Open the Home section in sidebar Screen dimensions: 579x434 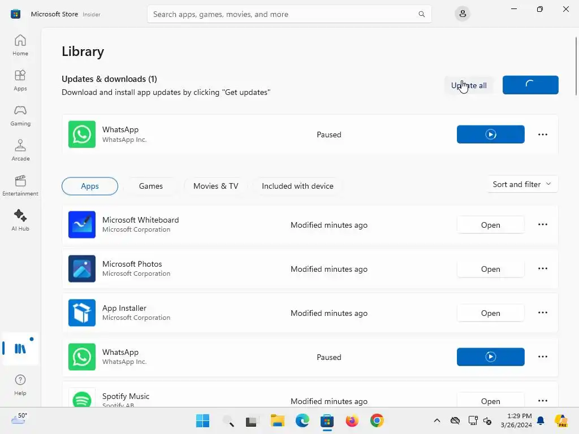20,45
